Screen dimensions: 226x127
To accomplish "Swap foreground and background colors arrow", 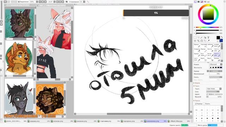I will coord(222,37).
